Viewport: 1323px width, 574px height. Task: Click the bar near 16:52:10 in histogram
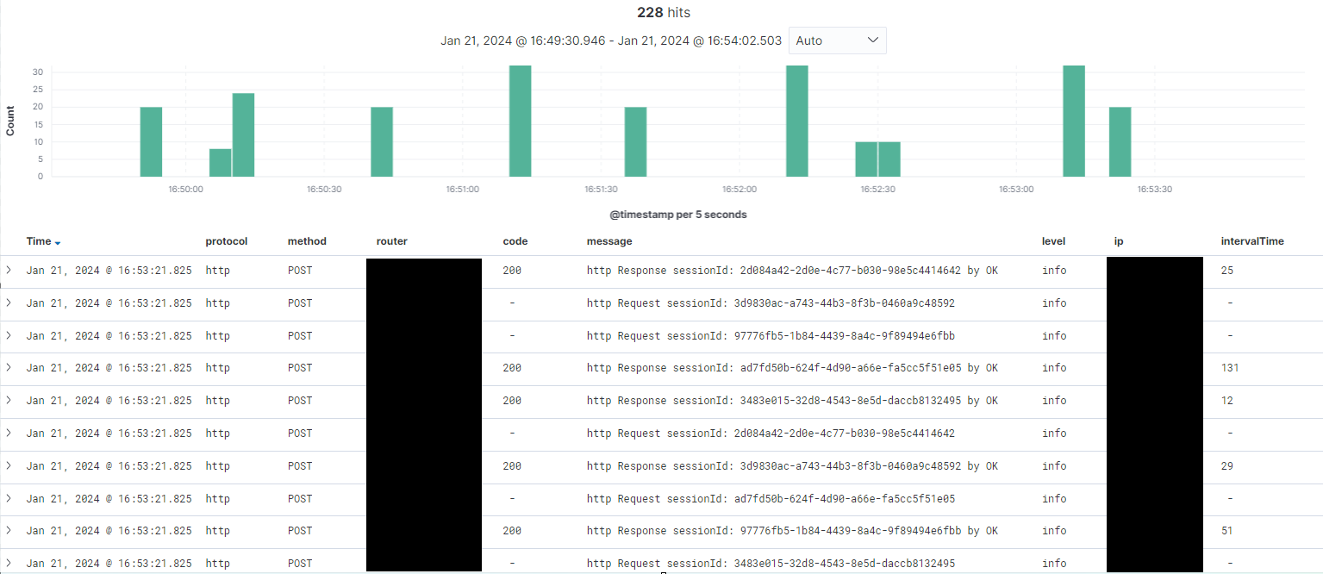796,121
